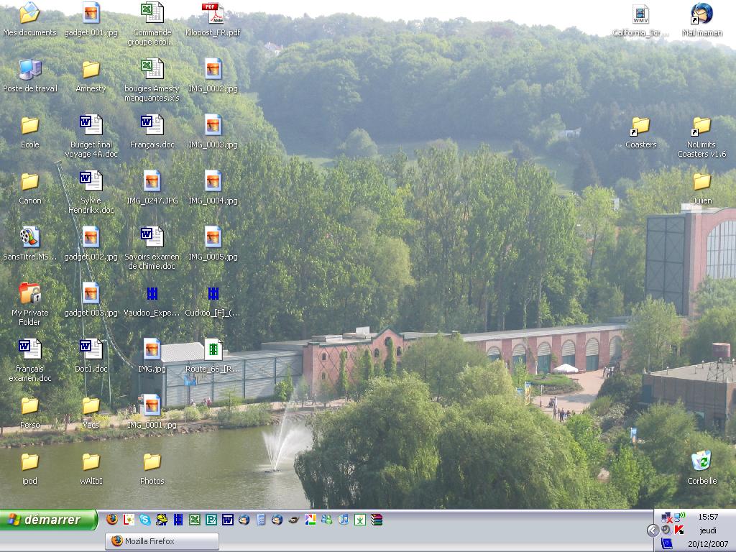
Task: Open the Poste de travail icon
Action: (x=29, y=70)
